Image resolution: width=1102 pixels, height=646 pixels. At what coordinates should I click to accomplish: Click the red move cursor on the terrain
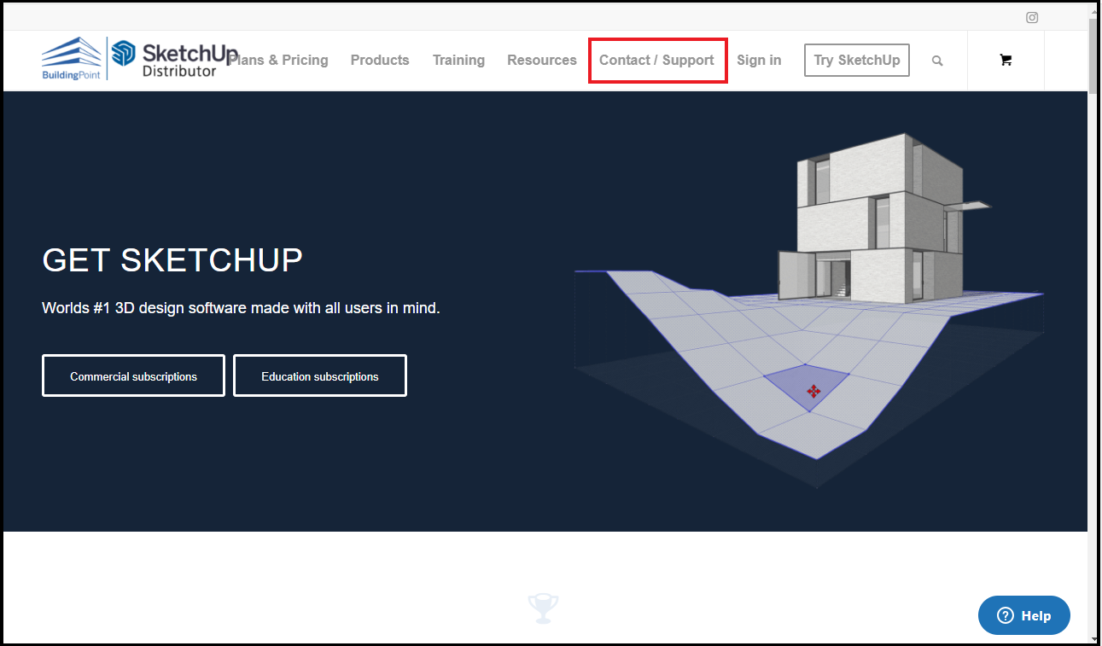click(x=813, y=391)
